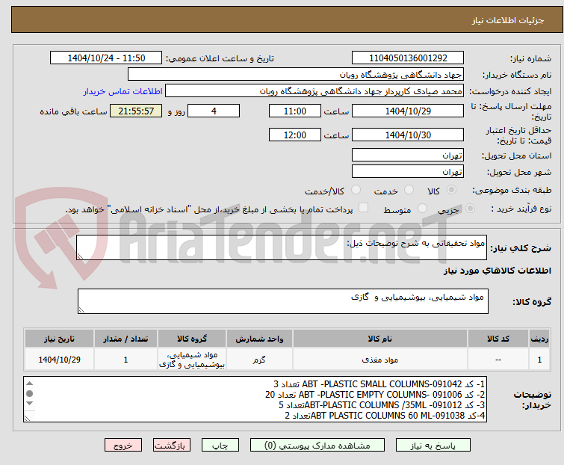Click the ABT PLASTIC COLUMNS 60 ML-091038 line
The width and height of the screenshot is (564, 465).
pyautogui.click(x=385, y=416)
